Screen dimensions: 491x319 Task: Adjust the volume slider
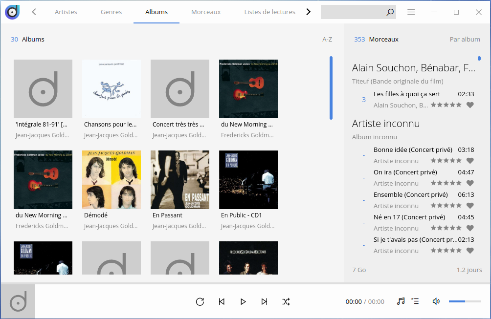[465, 301]
